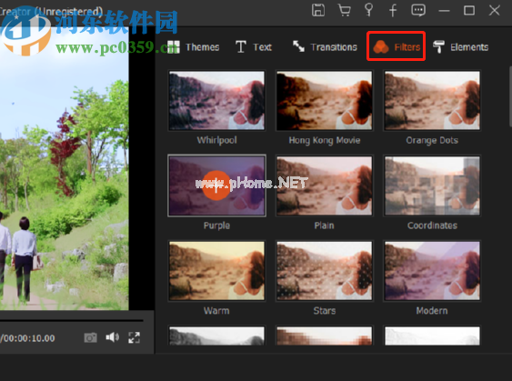Add the Purple filter via plus button
The image size is (512, 381).
(216, 185)
